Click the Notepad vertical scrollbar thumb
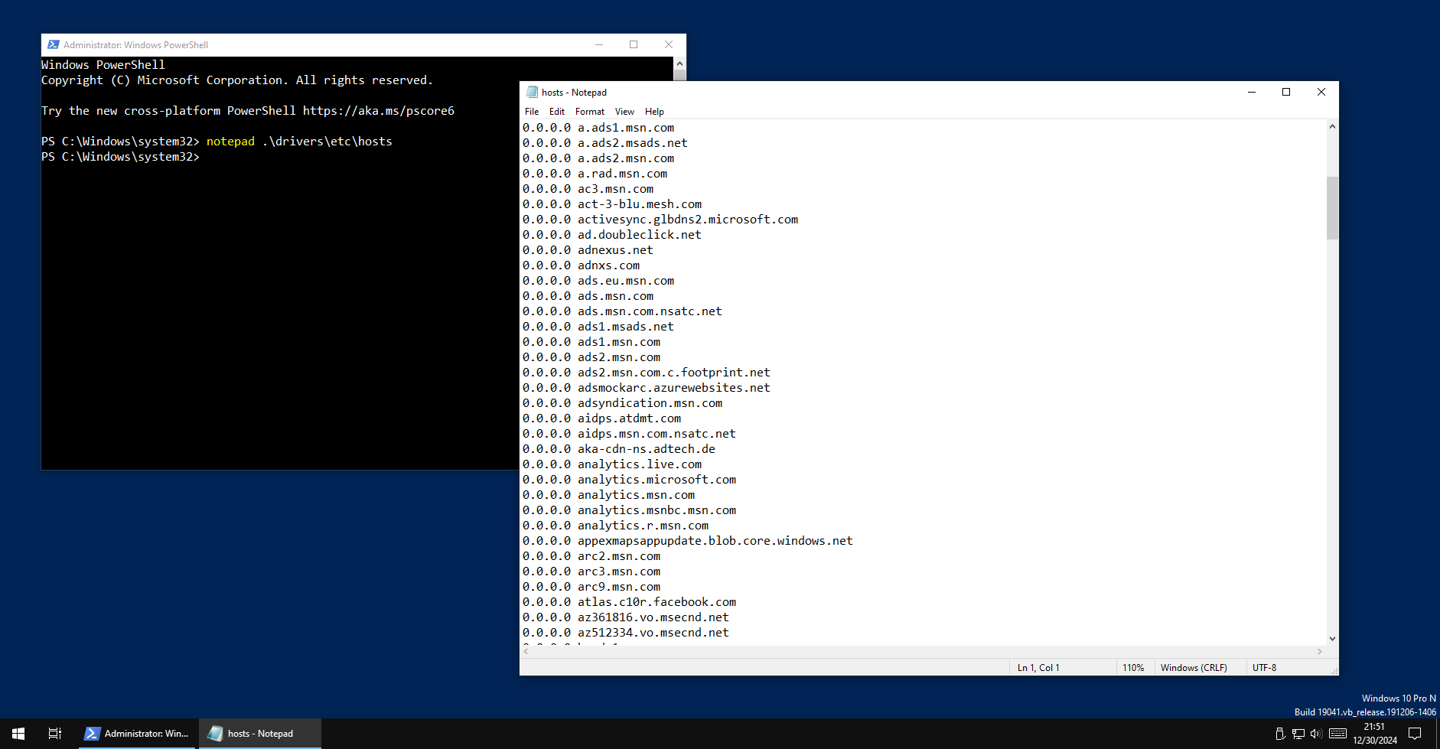The image size is (1440, 749). coord(1332,208)
